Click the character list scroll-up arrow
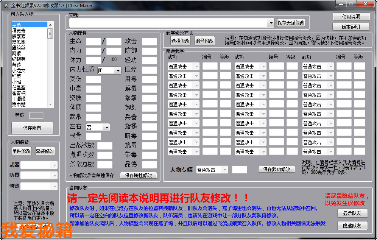Viewport: 377px width, 240px height. click(50, 25)
